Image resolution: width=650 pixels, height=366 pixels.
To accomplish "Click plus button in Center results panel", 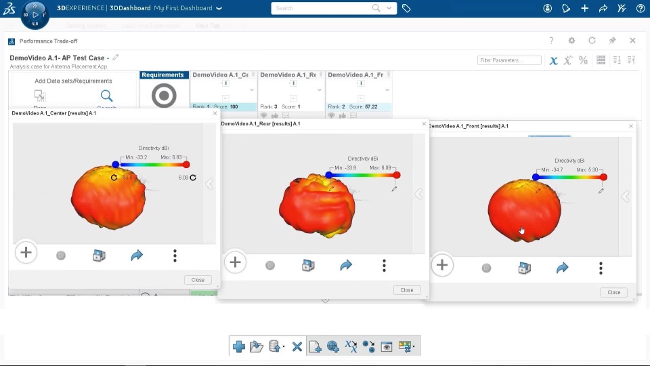I will 26,252.
